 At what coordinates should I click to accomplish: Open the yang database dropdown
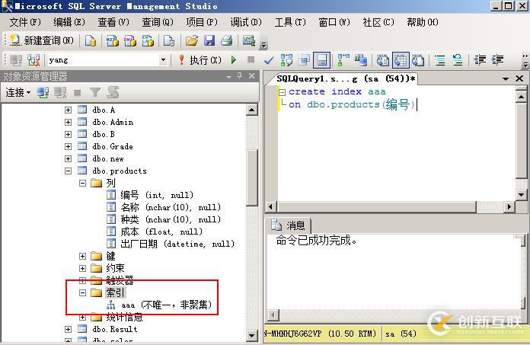pos(163,60)
